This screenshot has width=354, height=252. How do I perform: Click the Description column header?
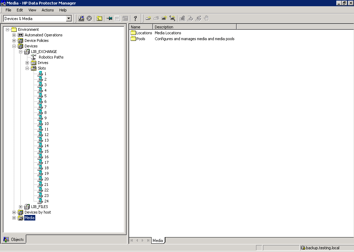tap(194, 27)
